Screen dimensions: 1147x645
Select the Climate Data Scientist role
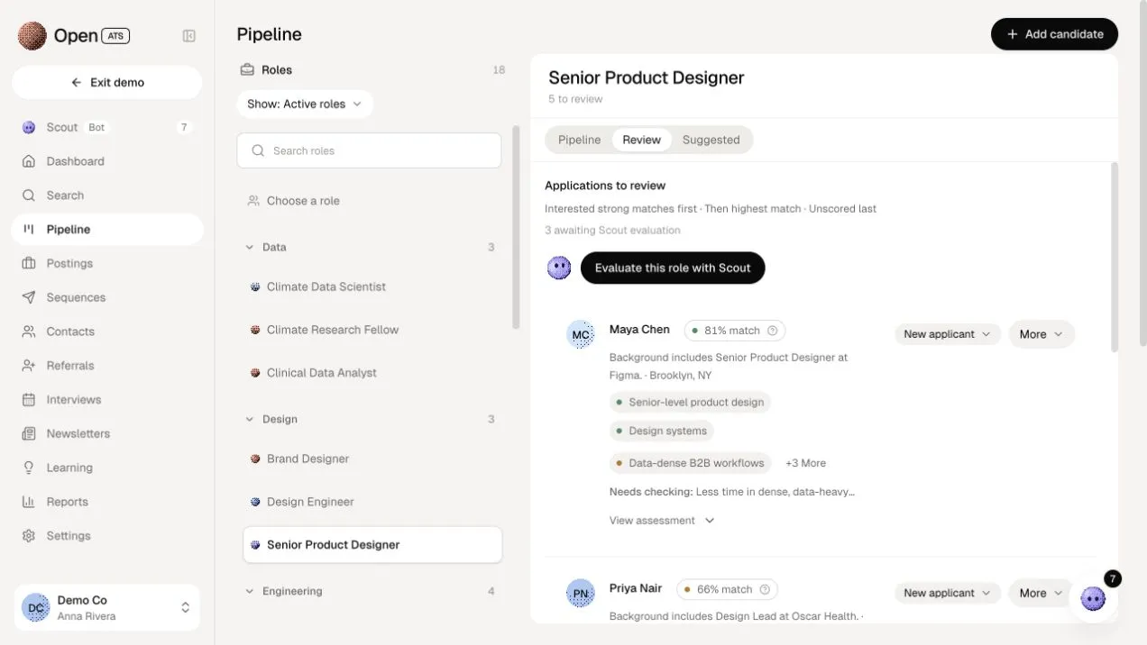click(372, 286)
